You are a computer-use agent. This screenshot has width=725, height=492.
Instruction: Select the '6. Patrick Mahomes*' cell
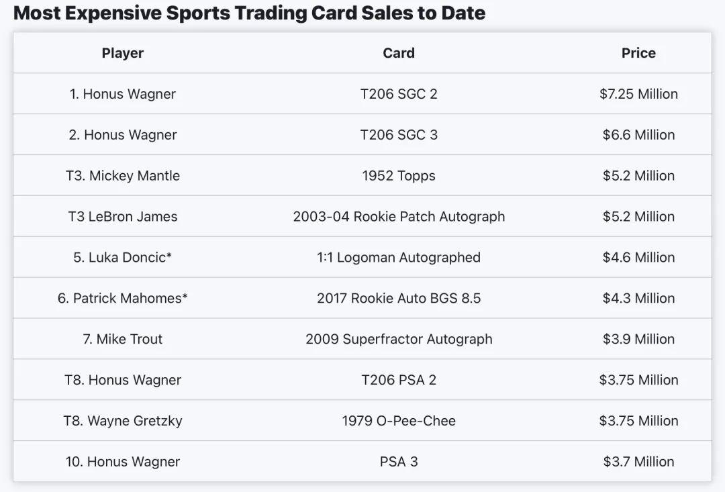(123, 298)
